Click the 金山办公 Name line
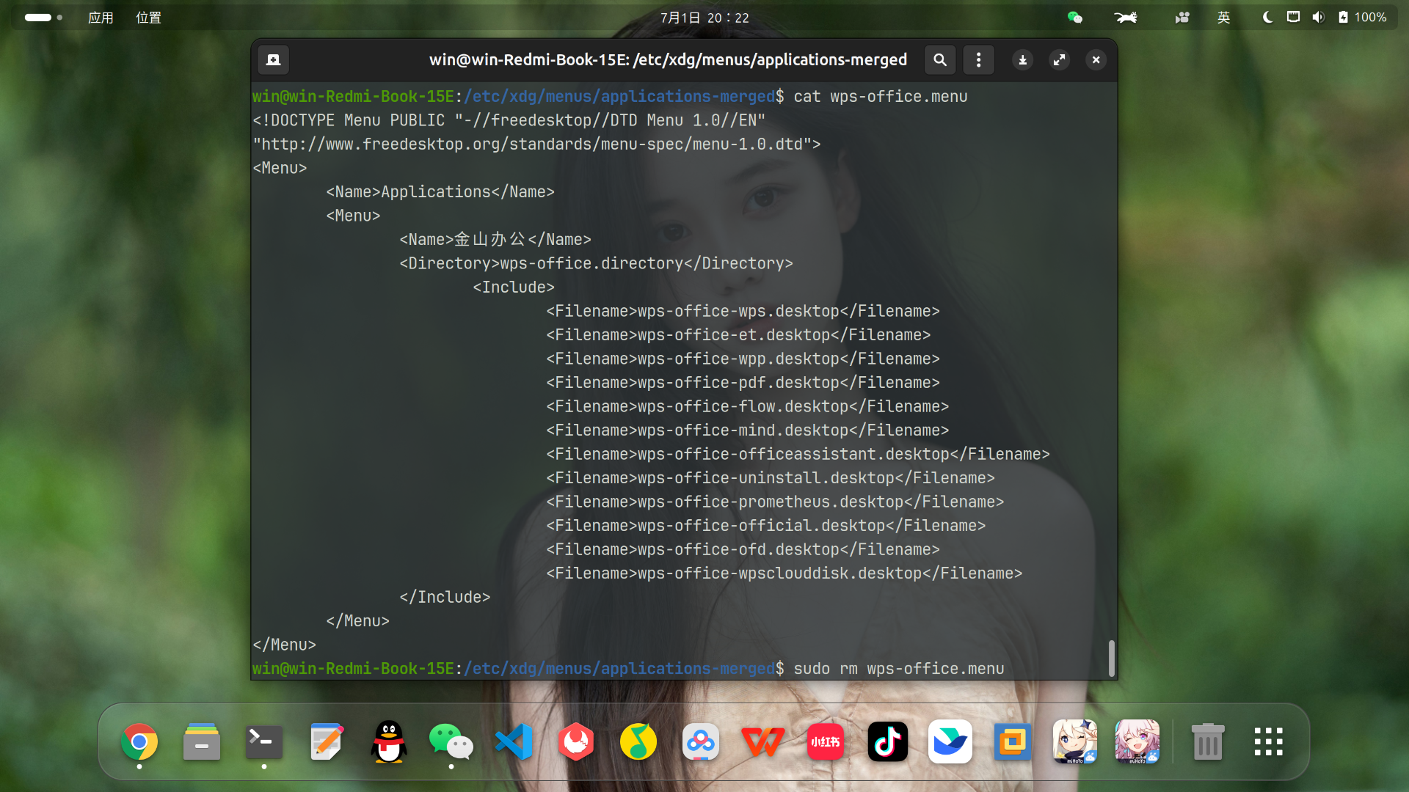The width and height of the screenshot is (1409, 792). 495,240
